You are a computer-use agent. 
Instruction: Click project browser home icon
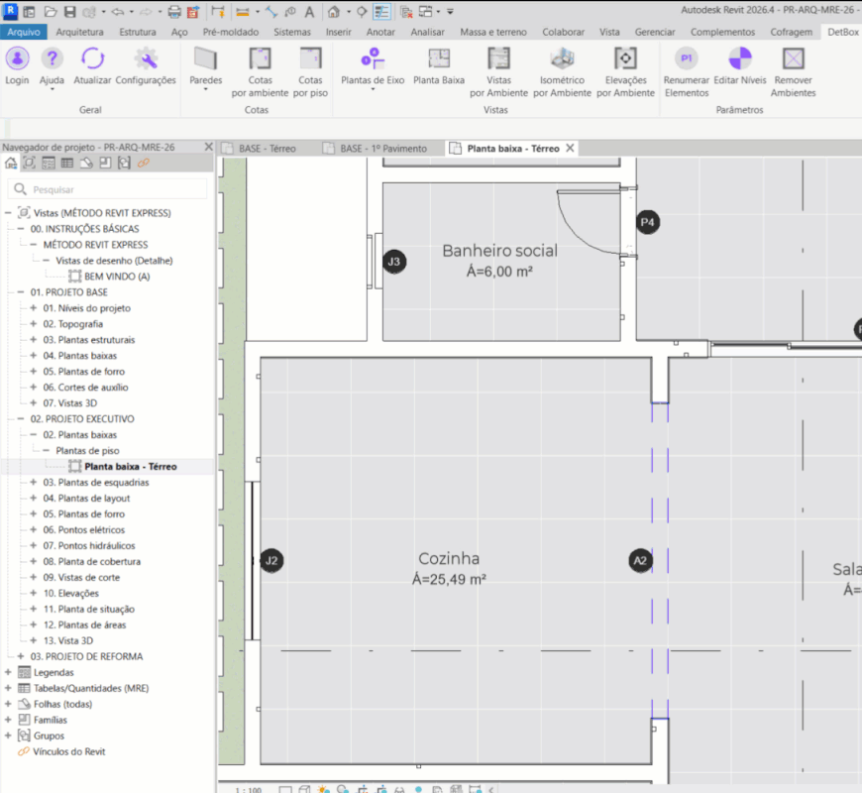pyautogui.click(x=11, y=163)
